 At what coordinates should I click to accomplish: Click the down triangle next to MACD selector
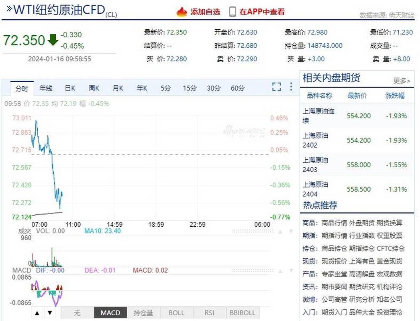50,313
